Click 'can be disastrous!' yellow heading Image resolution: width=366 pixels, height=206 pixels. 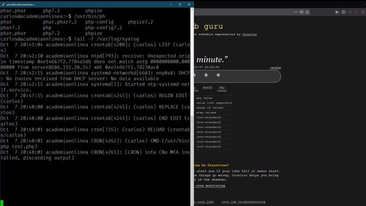(x=211, y=165)
